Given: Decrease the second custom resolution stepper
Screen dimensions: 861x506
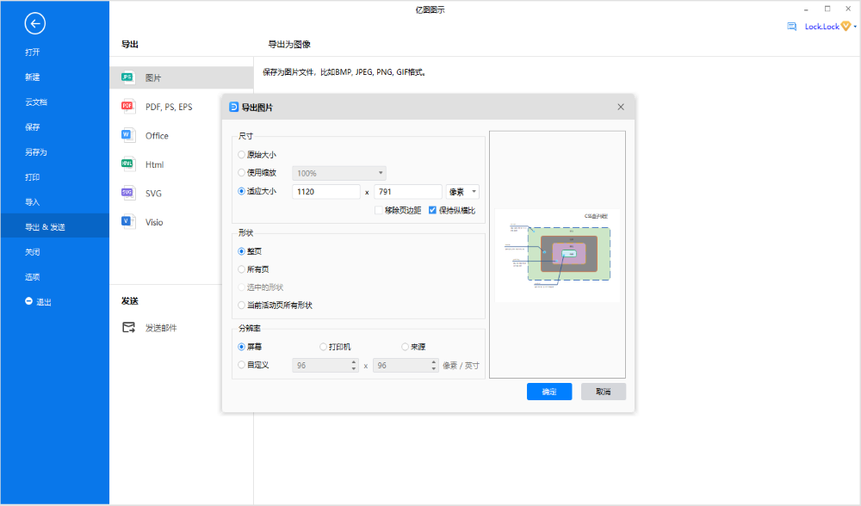Looking at the screenshot, I should (434, 368).
